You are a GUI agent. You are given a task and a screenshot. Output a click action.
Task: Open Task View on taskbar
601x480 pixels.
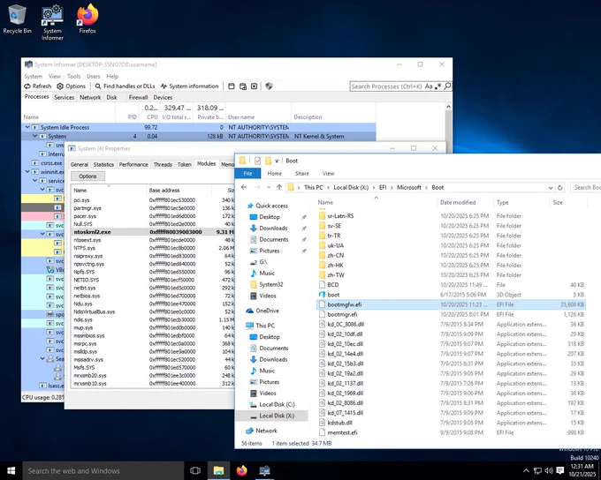pyautogui.click(x=195, y=471)
